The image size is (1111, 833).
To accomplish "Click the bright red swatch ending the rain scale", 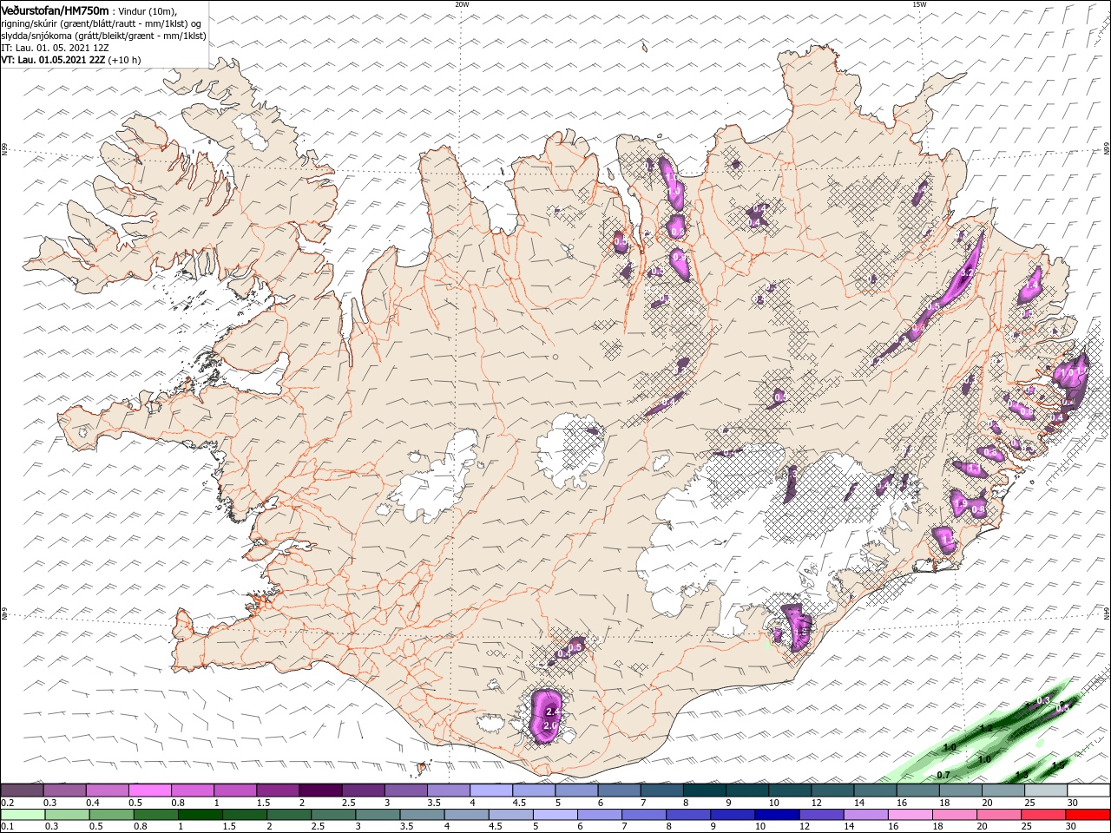I will 1088,815.
